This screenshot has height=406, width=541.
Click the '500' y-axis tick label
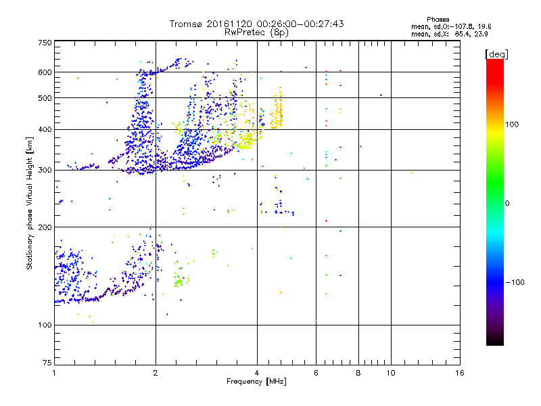click(45, 98)
